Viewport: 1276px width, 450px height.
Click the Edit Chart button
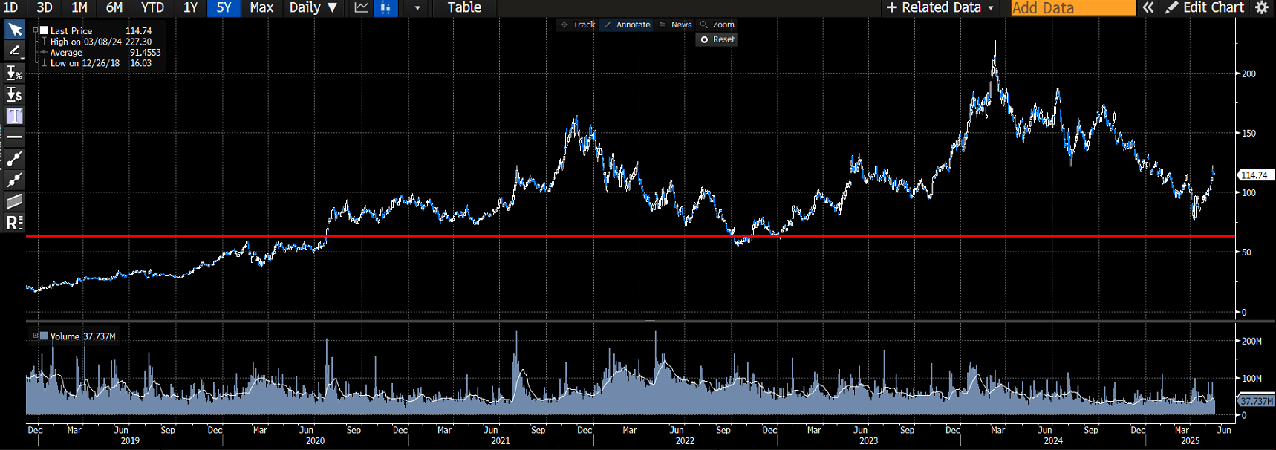(1205, 7)
